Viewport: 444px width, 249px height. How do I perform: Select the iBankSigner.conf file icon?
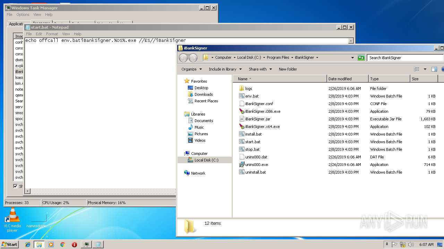click(242, 104)
